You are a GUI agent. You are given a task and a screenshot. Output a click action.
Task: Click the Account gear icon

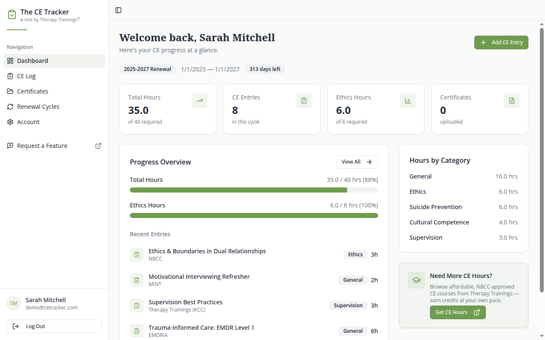[10, 122]
